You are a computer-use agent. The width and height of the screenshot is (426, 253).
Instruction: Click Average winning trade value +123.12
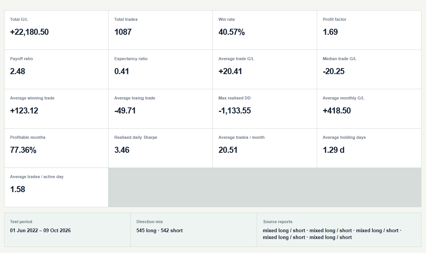pos(24,111)
